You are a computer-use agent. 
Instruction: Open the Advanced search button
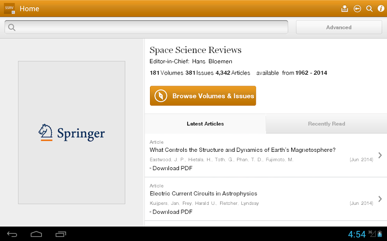(x=339, y=27)
